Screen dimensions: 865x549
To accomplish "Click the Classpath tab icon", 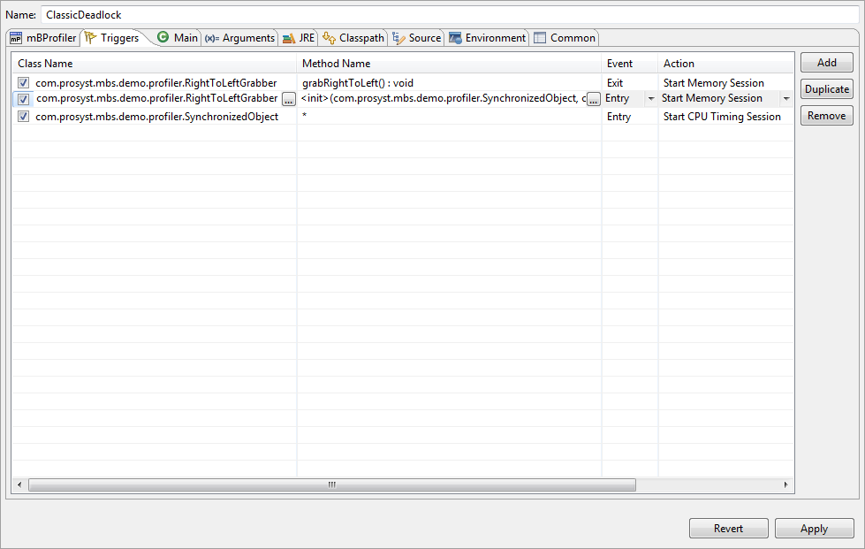I will coord(329,38).
